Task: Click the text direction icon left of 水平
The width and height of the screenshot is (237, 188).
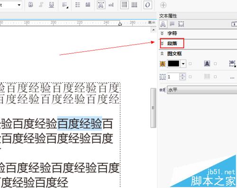Action: pos(163,90)
